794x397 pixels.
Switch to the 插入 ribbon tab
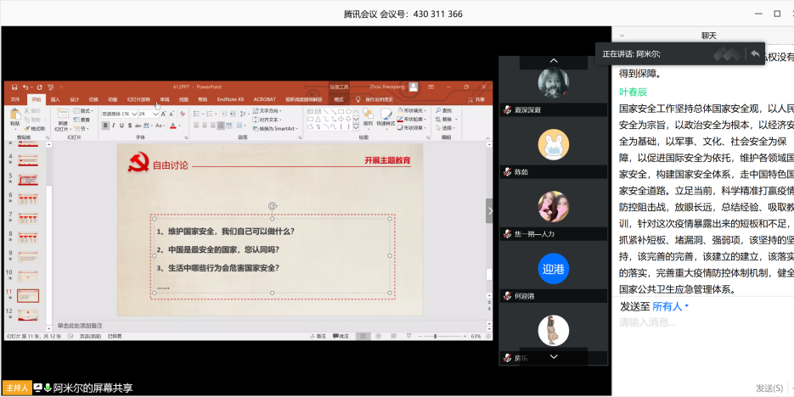pyautogui.click(x=55, y=99)
